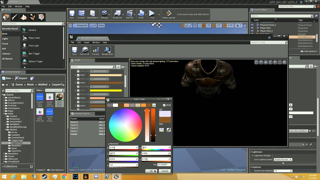The width and height of the screenshot is (320, 180).
Task: Click the Settings toolbar icon
Action: tap(104, 14)
